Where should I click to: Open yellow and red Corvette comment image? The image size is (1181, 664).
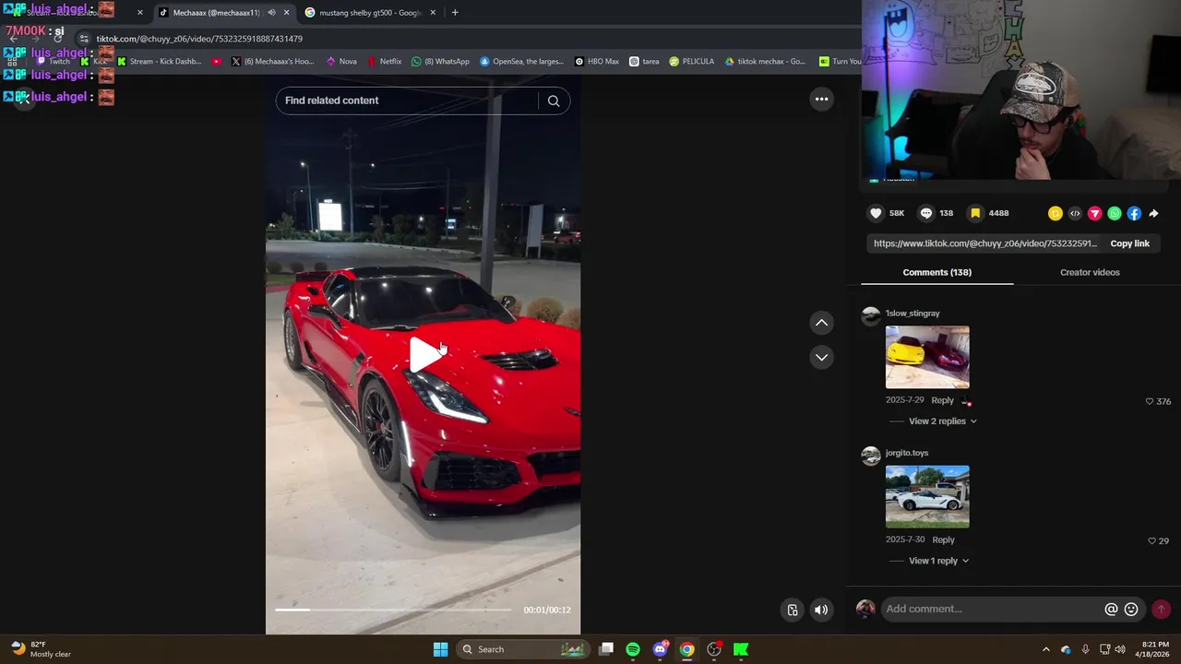coord(927,357)
